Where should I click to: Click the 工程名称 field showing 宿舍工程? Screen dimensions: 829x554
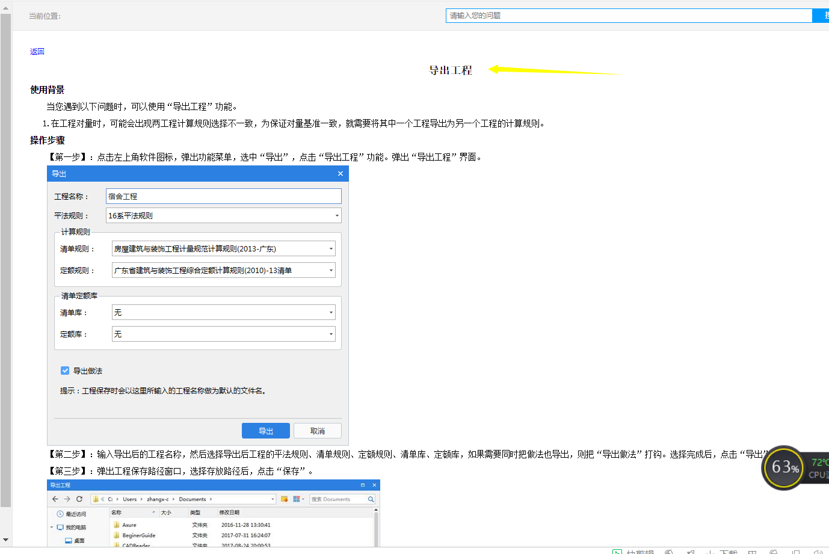223,196
